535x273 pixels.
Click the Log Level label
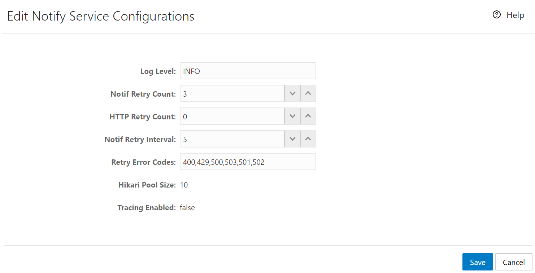click(x=158, y=71)
